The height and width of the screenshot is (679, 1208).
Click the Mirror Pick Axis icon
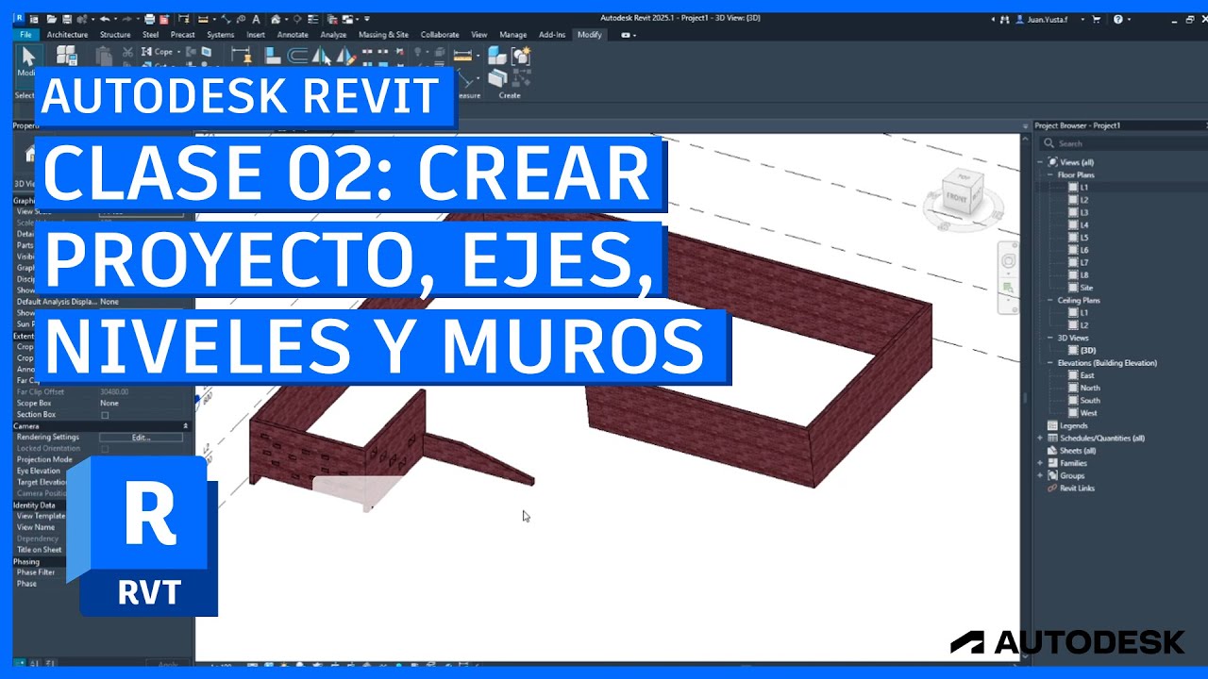[322, 56]
